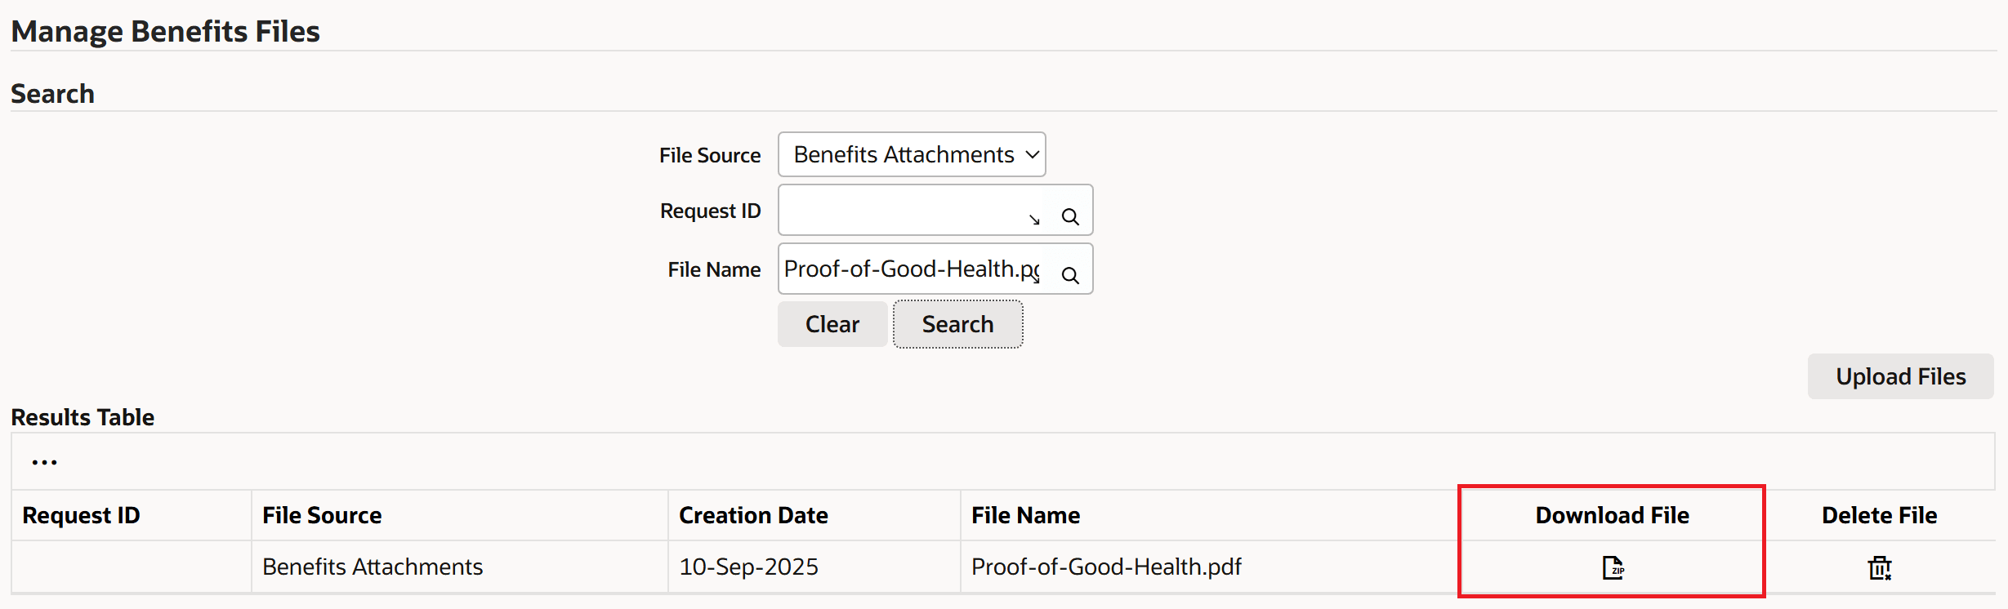
Task: Click Upload Files
Action: pos(1900,376)
